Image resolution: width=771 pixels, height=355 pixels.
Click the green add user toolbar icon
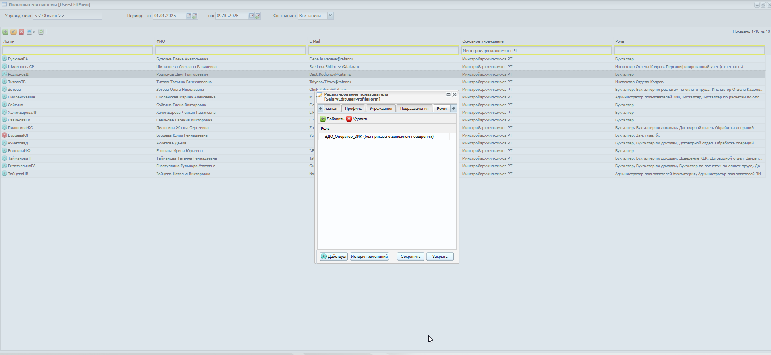pyautogui.click(x=5, y=32)
